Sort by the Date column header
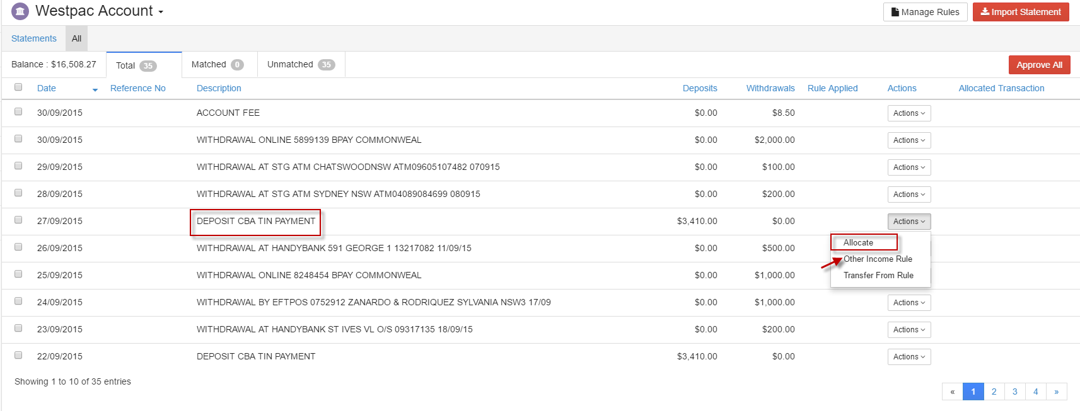 pos(47,88)
